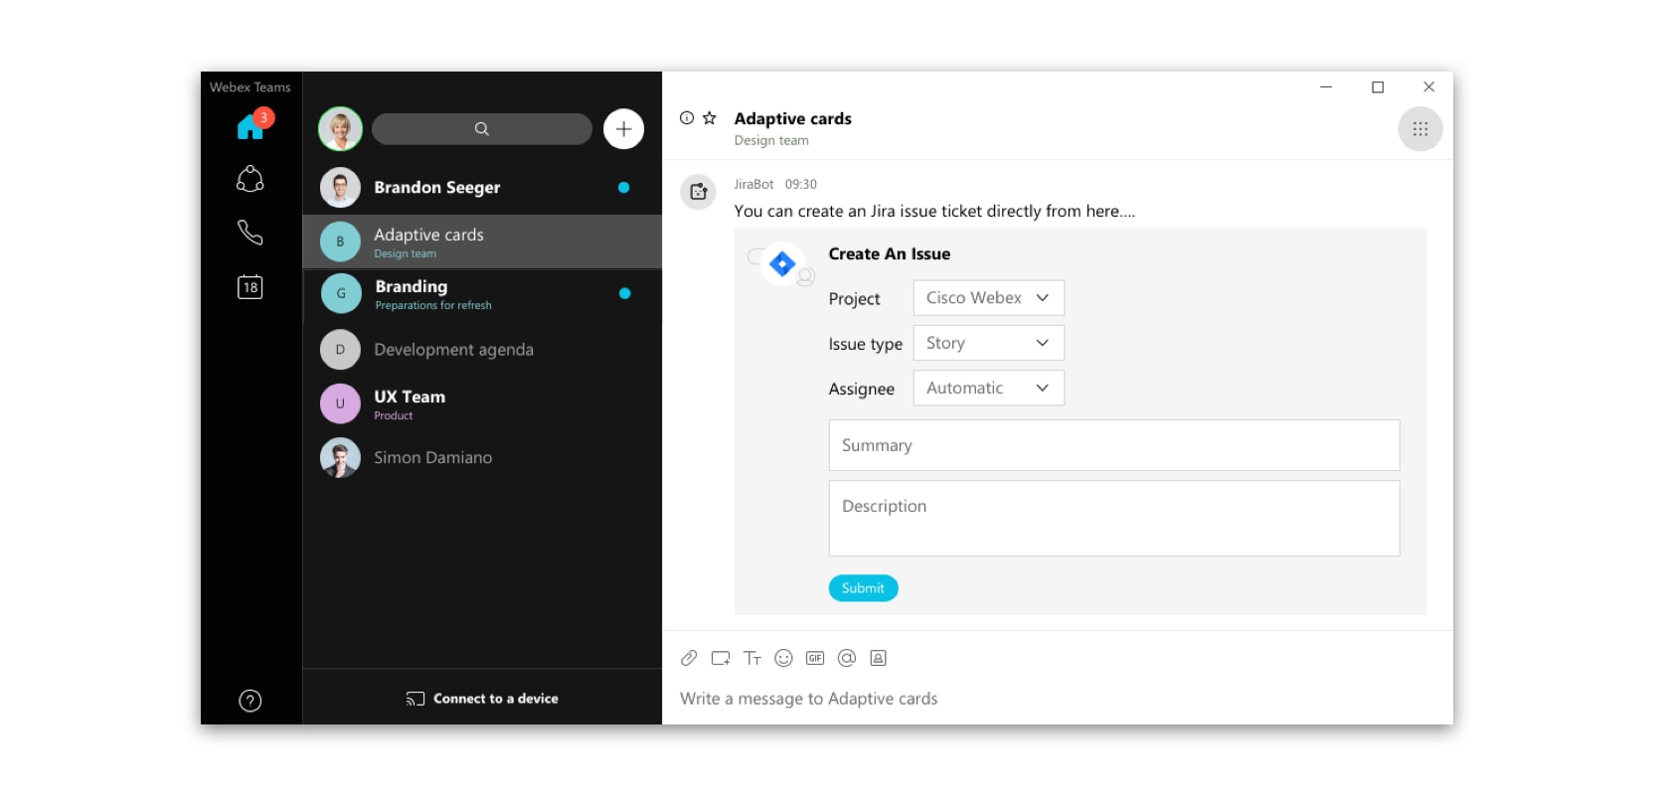1654x795 pixels.
Task: Open the Home spaces icon with badge
Action: click(x=252, y=125)
